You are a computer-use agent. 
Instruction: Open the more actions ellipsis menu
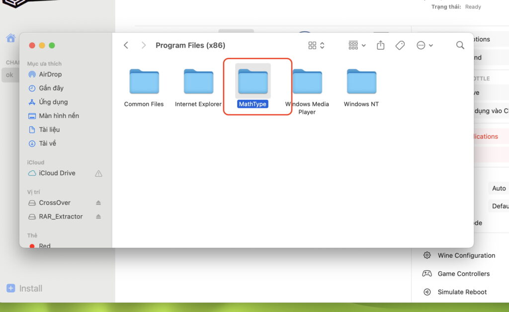pyautogui.click(x=424, y=45)
